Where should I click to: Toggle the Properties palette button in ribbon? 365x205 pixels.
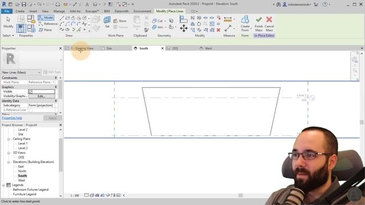pyautogui.click(x=21, y=28)
